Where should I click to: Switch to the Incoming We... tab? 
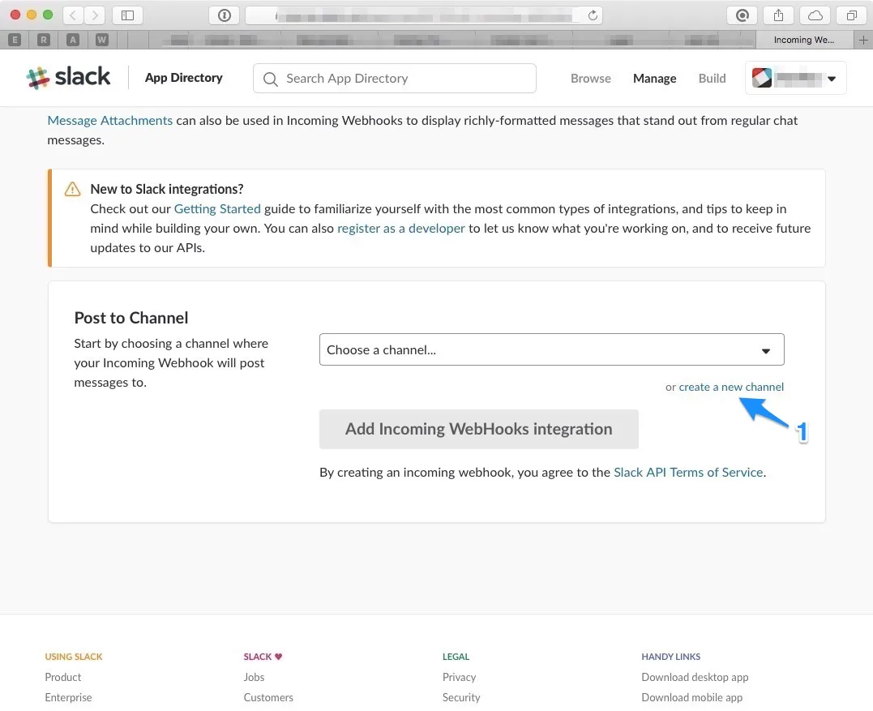[x=804, y=40]
